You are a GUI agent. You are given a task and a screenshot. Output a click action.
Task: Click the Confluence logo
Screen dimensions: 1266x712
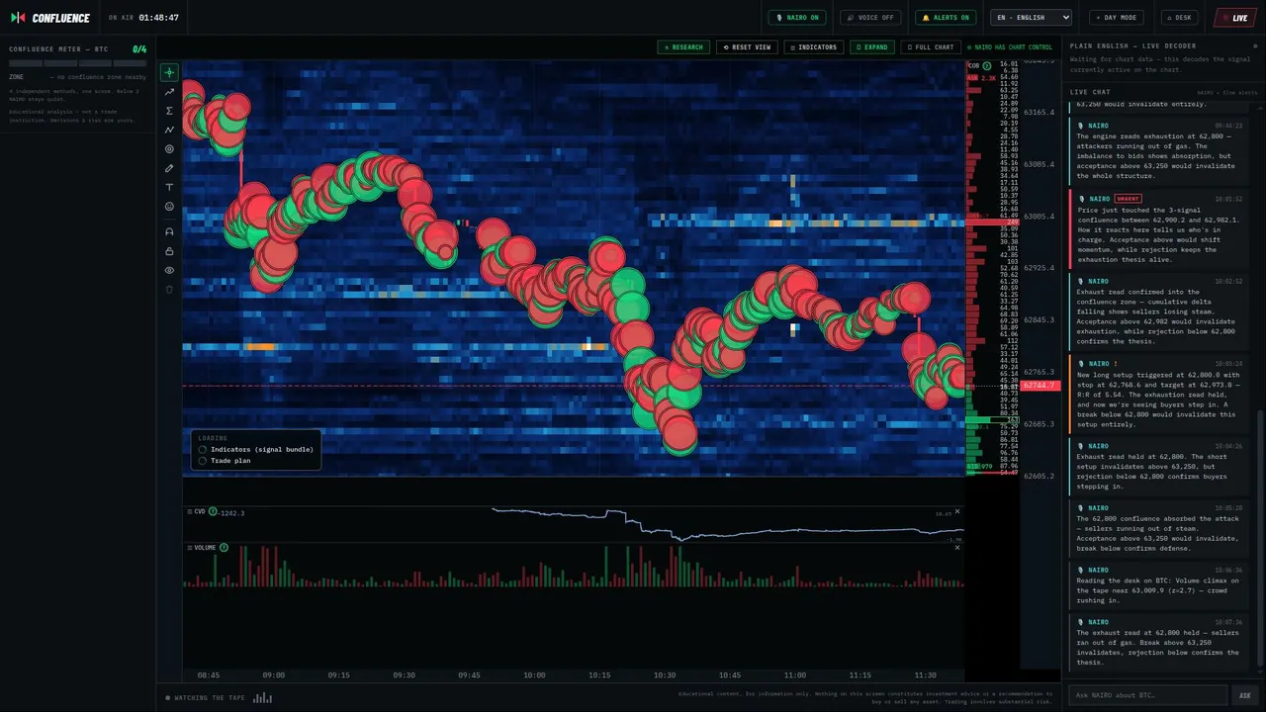pyautogui.click(x=50, y=18)
